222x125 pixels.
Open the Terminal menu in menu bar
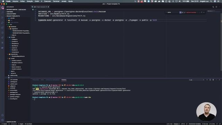56,1
